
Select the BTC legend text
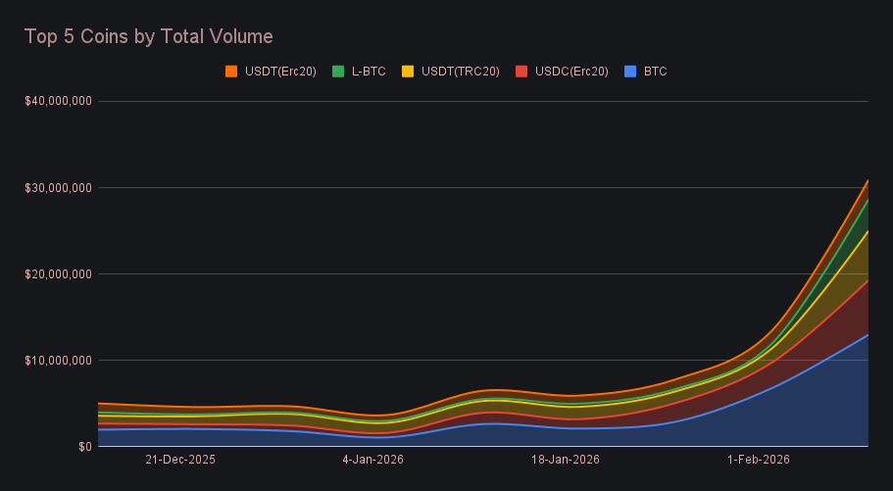[x=656, y=72]
